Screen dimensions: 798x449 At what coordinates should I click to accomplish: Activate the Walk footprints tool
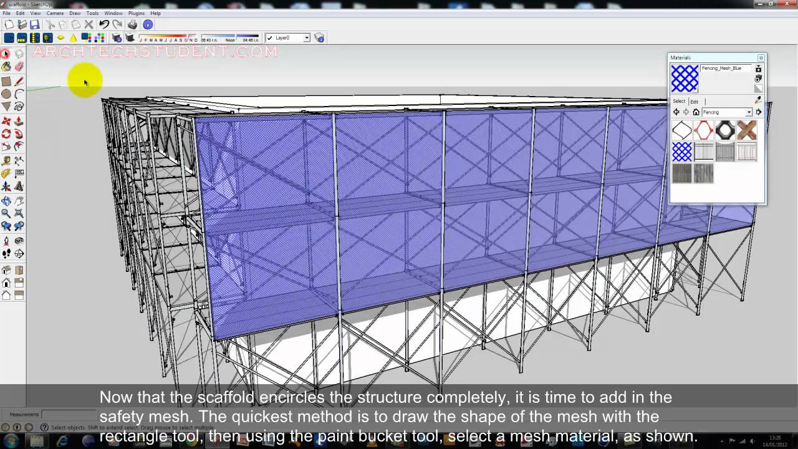click(x=6, y=254)
